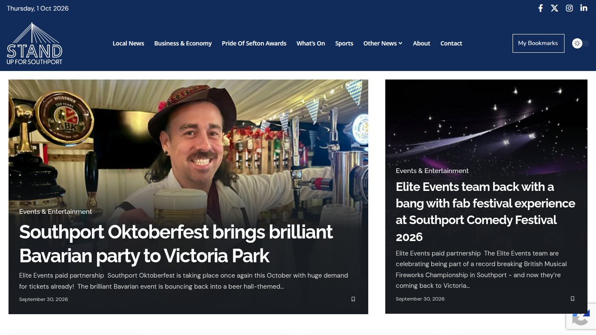The image size is (596, 335).
Task: Open the What's On menu item
Action: 311,43
